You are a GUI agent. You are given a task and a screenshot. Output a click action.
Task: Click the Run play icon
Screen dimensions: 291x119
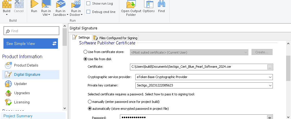point(34,4)
